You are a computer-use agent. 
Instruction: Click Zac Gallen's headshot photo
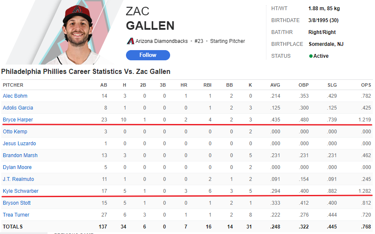[77, 33]
